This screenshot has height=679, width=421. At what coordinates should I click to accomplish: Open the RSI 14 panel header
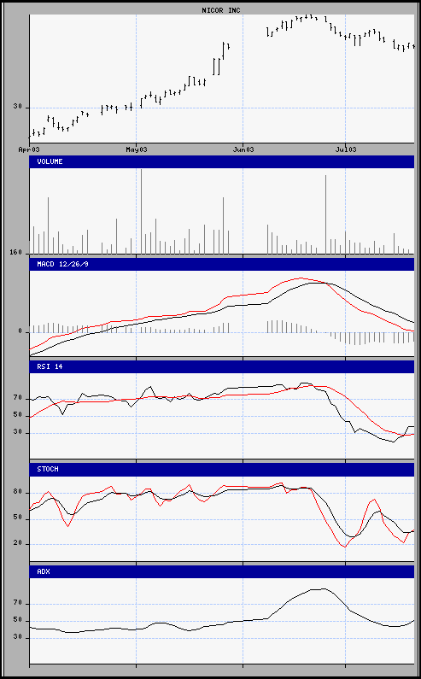[222, 366]
